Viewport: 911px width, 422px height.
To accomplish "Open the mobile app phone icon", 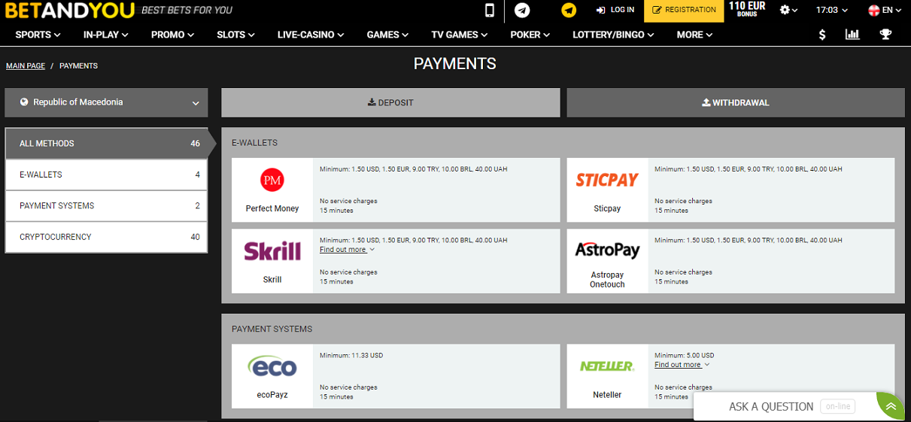I will click(x=490, y=11).
